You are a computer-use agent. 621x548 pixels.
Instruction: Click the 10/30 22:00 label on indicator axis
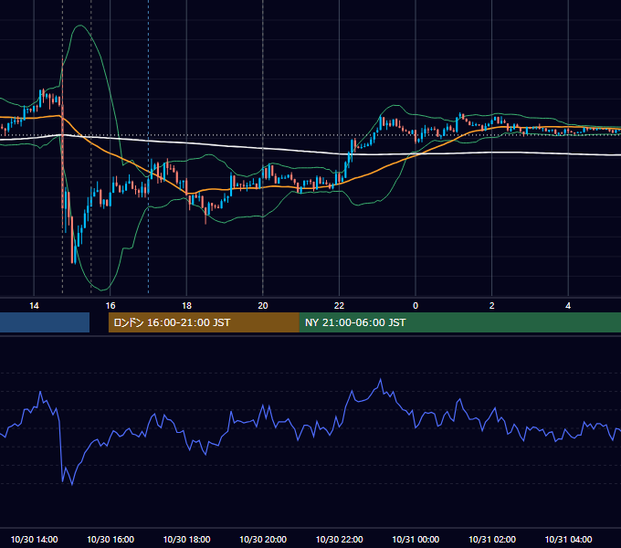[x=339, y=539]
